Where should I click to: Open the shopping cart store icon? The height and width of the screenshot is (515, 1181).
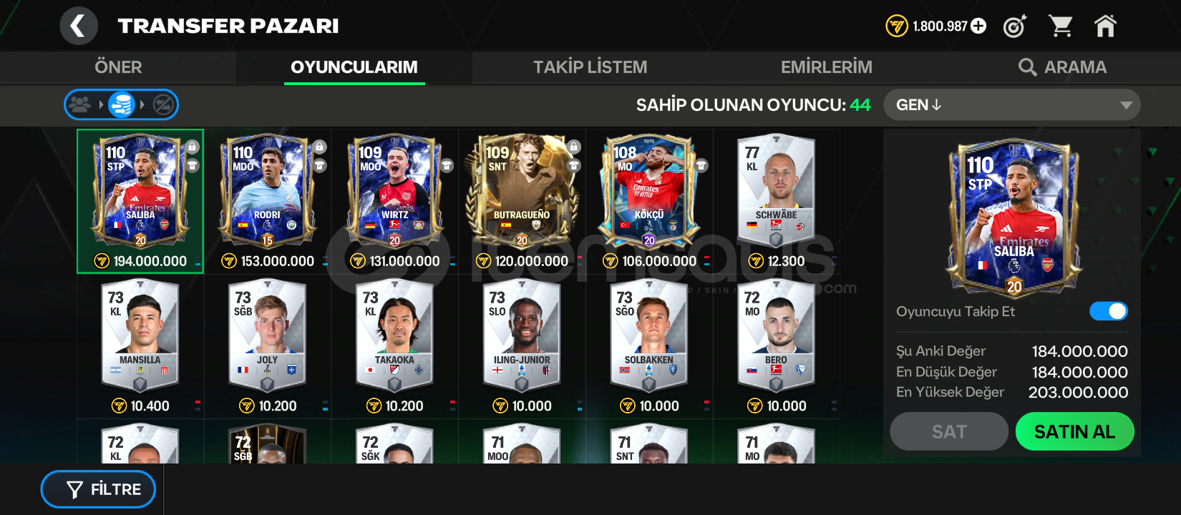click(1060, 26)
